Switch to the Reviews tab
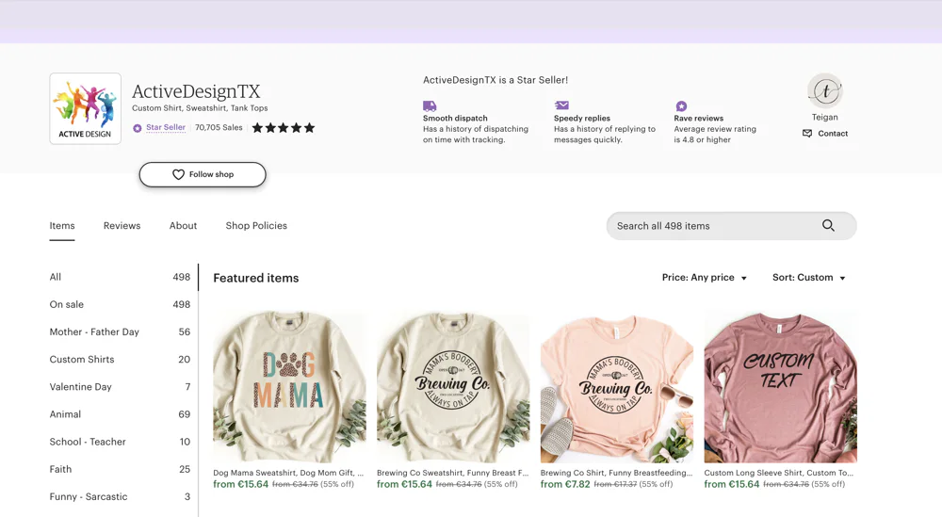Viewport: 942px width, 517px height. pos(122,226)
